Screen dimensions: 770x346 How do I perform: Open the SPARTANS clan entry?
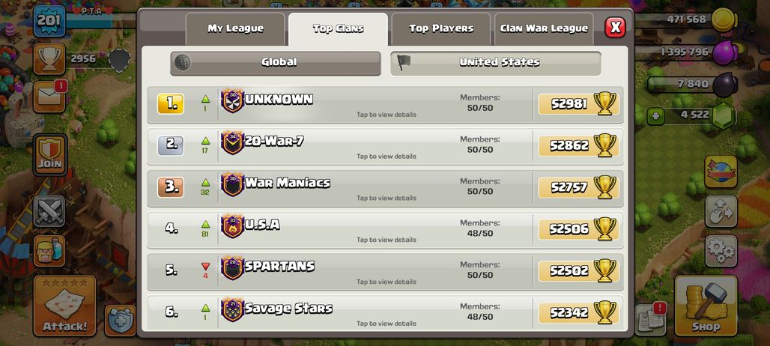pyautogui.click(x=385, y=272)
